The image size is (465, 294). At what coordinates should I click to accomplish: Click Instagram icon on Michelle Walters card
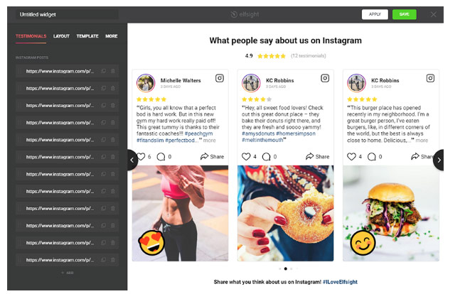pyautogui.click(x=220, y=78)
